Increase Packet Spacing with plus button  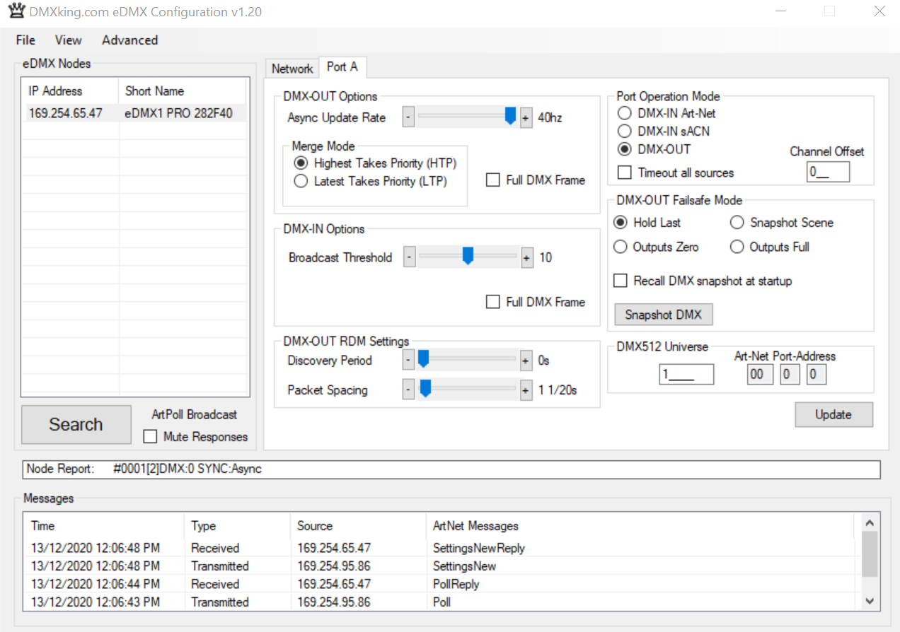526,390
